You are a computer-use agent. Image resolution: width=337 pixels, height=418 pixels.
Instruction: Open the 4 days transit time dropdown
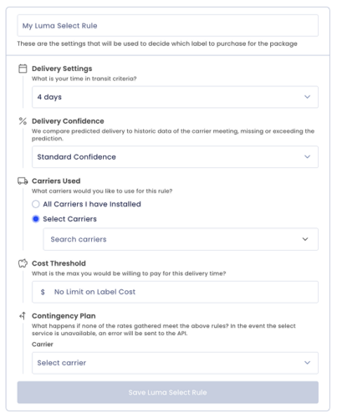[175, 97]
